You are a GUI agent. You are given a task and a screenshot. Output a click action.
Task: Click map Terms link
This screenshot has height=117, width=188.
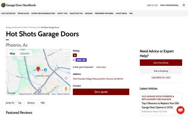coord(53,94)
